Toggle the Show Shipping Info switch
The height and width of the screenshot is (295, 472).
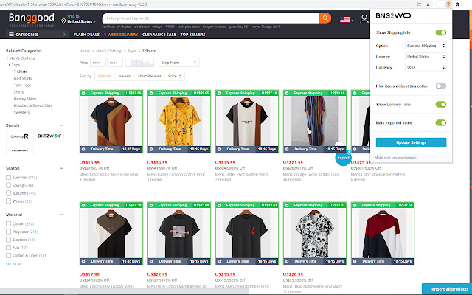(441, 32)
